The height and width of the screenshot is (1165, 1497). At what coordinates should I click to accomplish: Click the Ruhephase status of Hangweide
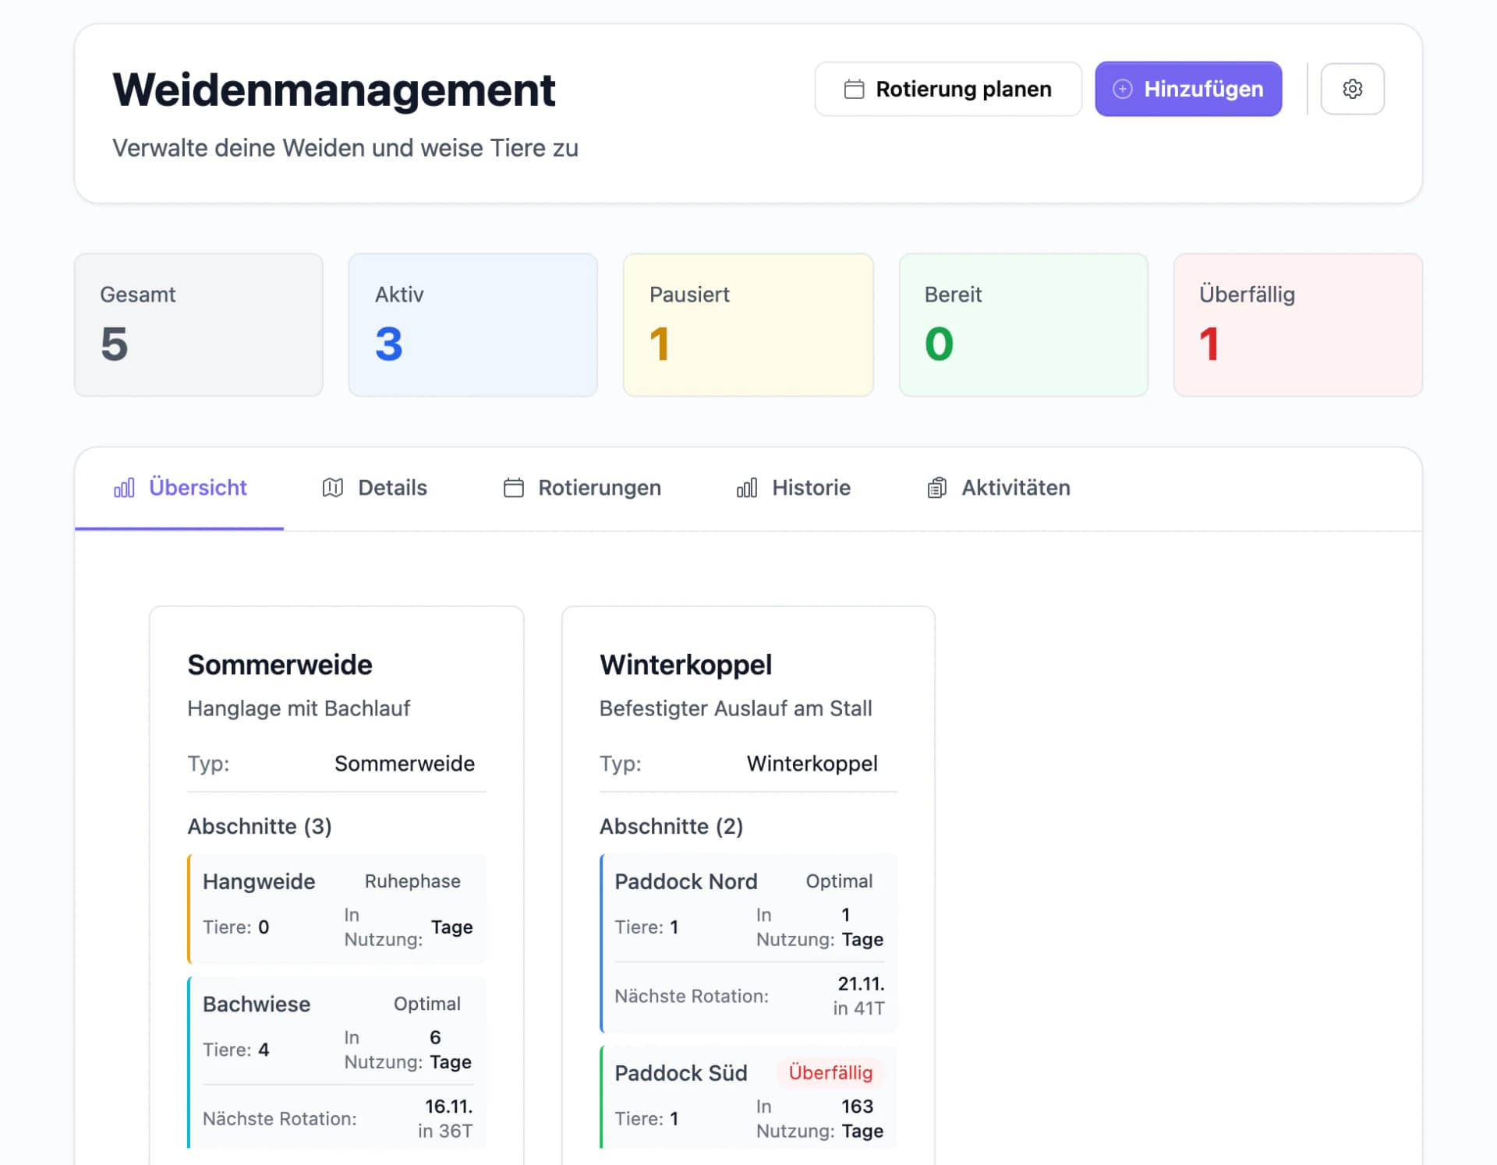(x=412, y=881)
